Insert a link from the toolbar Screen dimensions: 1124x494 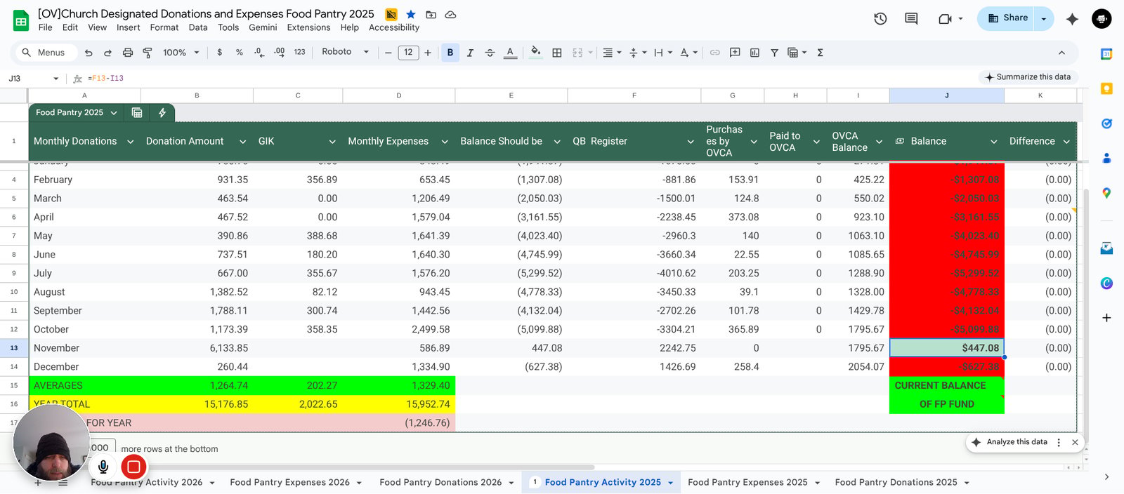point(715,53)
